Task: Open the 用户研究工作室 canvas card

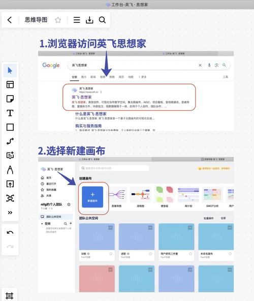Action: coord(176,242)
